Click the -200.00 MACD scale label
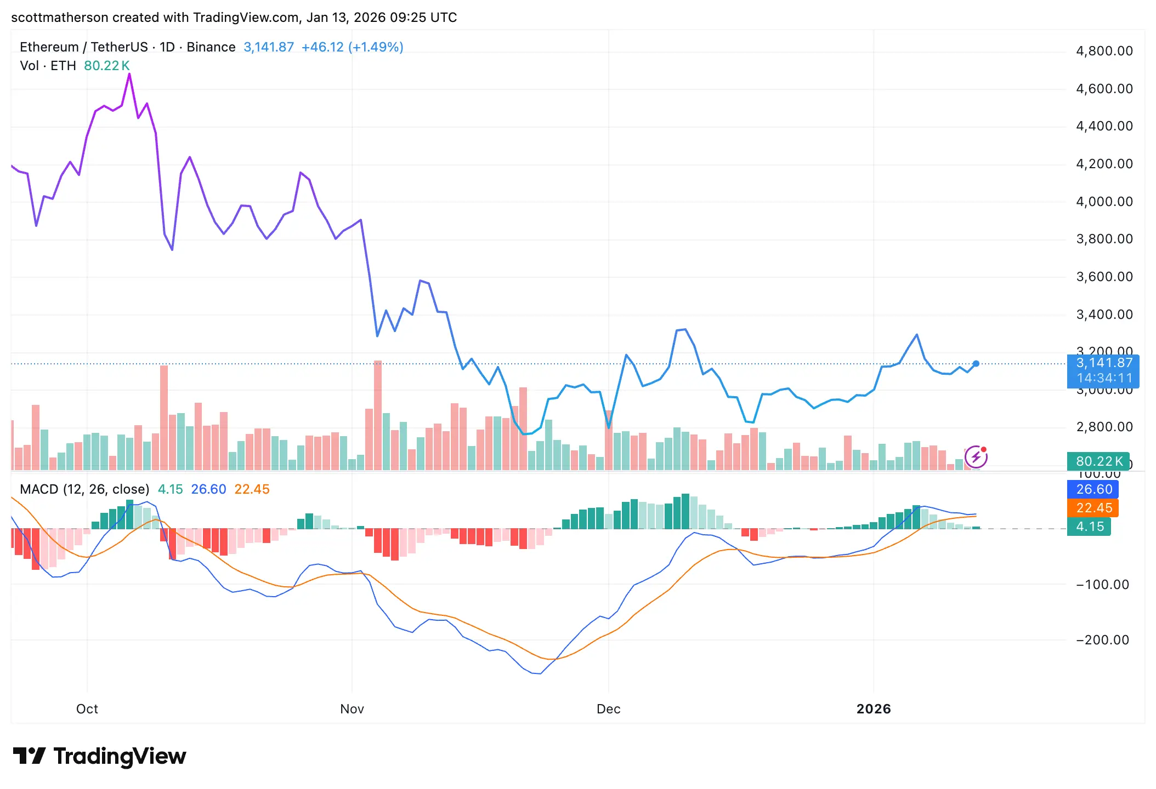 click(1102, 640)
